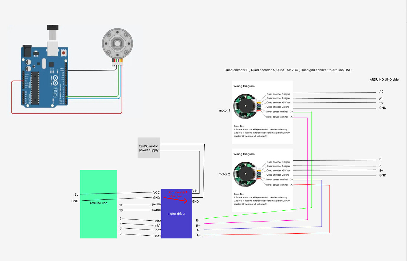Screen dimensions: 407x261
Task: Click the ARDUINO UNO side heading
Action: point(384,79)
